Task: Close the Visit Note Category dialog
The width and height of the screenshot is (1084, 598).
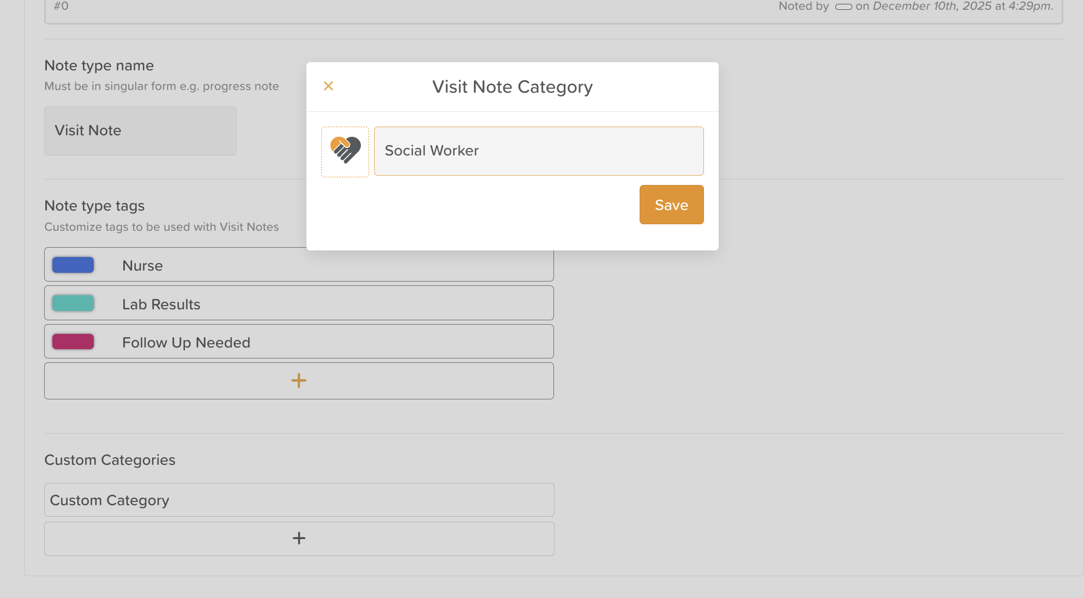Action: click(x=328, y=86)
